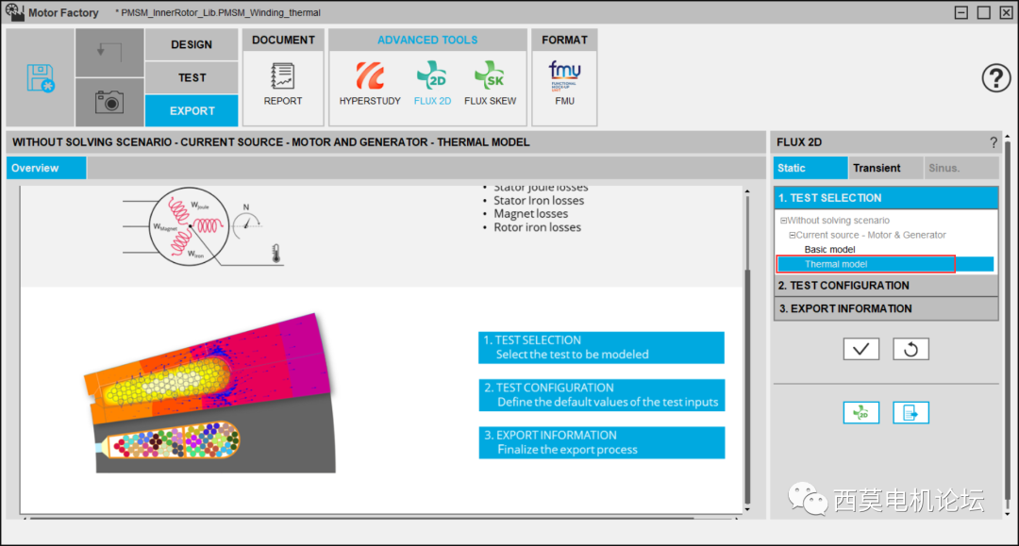Click the "Rotor iron losses" bullet text
1019x546 pixels.
(537, 227)
